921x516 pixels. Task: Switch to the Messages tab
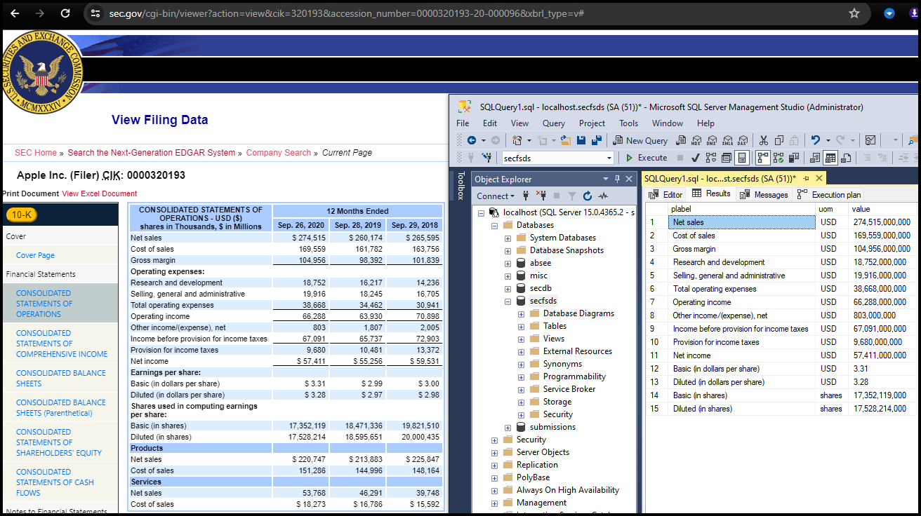[x=764, y=194]
